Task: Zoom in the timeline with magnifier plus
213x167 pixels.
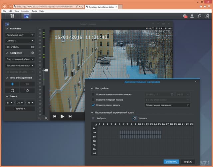Action: click(x=46, y=118)
